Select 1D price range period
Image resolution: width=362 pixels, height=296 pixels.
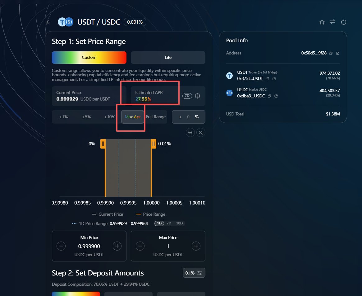159,223
